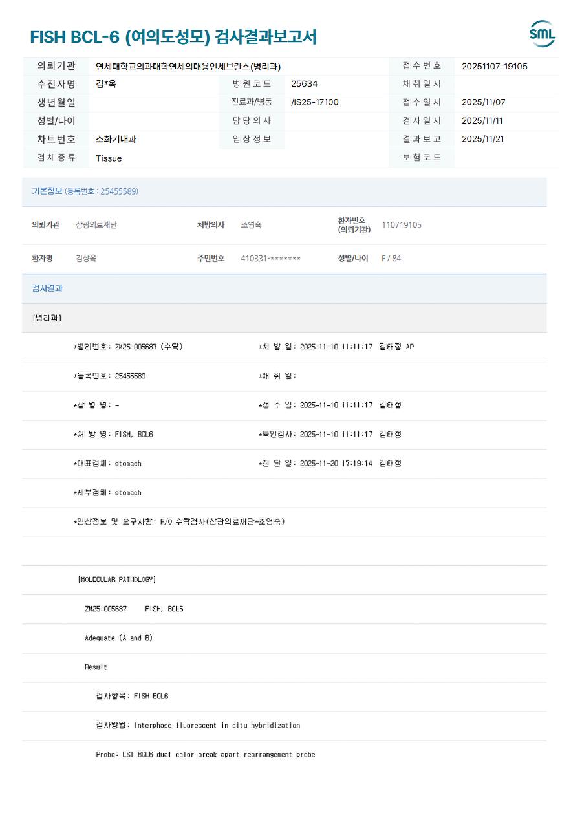Click the 보험코드 label
The width and height of the screenshot is (582, 822).
coord(422,157)
